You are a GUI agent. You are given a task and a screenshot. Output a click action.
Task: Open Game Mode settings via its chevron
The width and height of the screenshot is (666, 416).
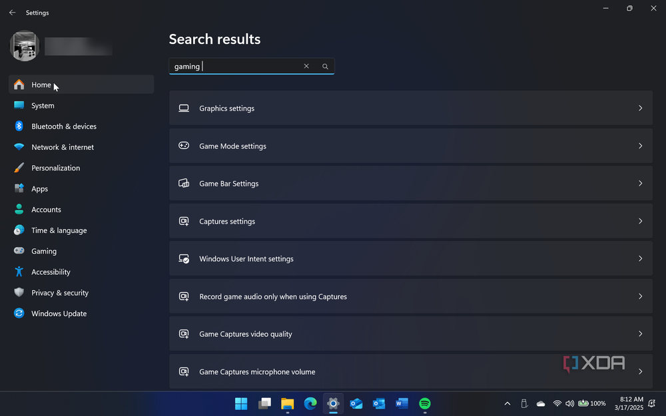coord(640,146)
